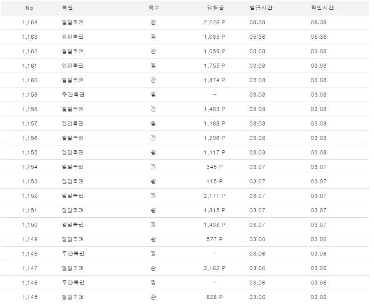Click the 05:36 issue time in row 1,163
Image resolution: width=374 pixels, height=306 pixels.
257,37
